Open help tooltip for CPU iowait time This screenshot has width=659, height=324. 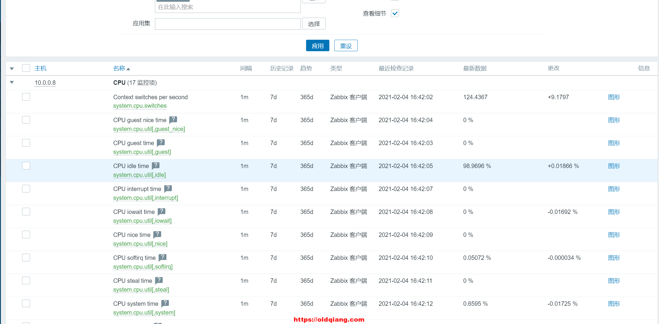click(161, 211)
